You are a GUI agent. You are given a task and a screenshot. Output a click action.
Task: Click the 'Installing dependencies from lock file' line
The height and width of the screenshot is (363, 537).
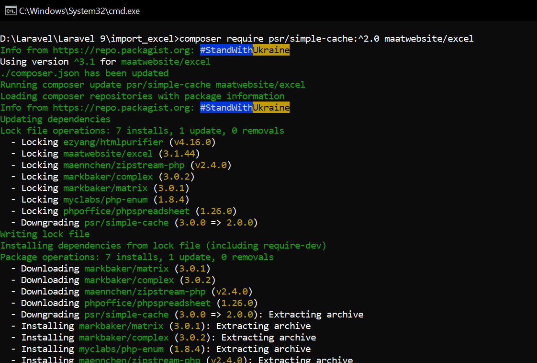point(163,246)
